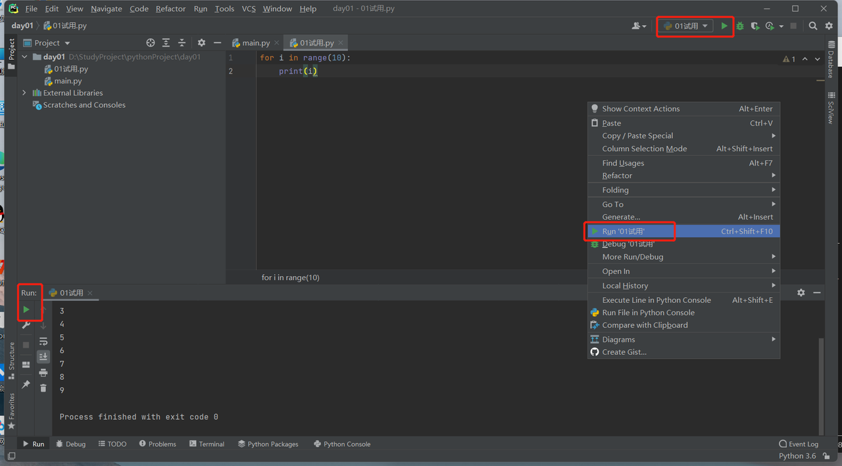Open Search Everywhere magnifier icon

(x=813, y=26)
